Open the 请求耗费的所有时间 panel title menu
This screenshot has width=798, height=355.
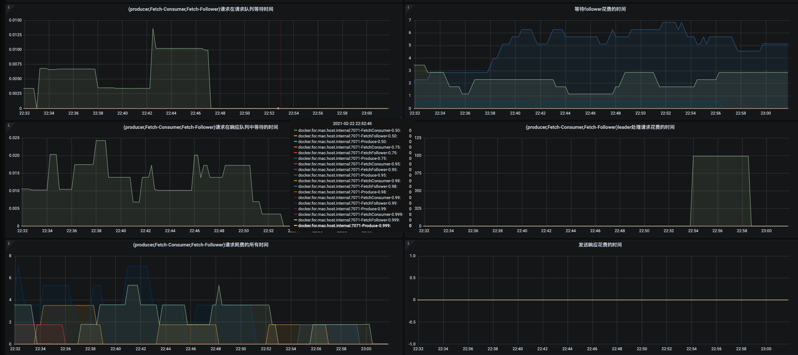click(201, 245)
